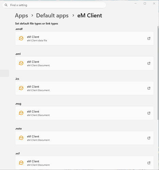Open external link icon for .emdf

pos(149,38)
